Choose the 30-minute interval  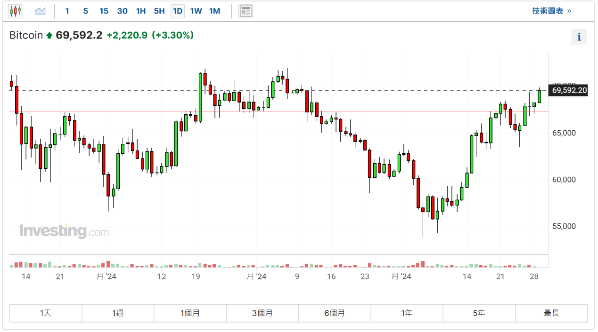[x=122, y=11]
